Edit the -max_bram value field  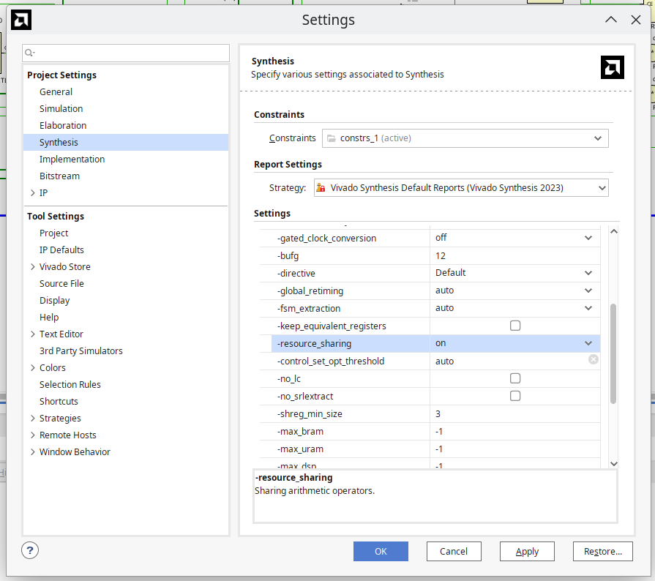tap(515, 431)
